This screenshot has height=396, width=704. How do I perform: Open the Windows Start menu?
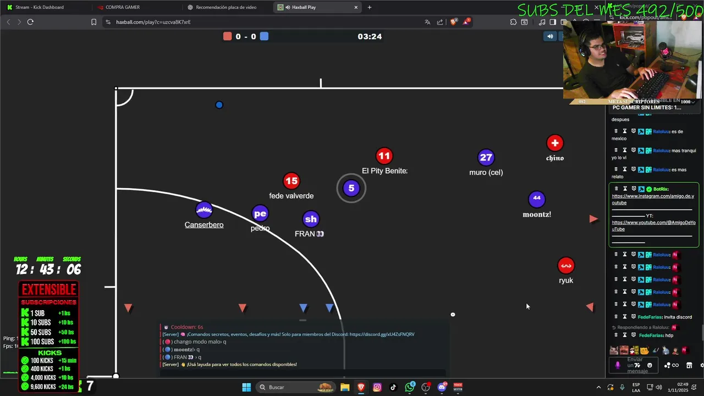tap(246, 387)
